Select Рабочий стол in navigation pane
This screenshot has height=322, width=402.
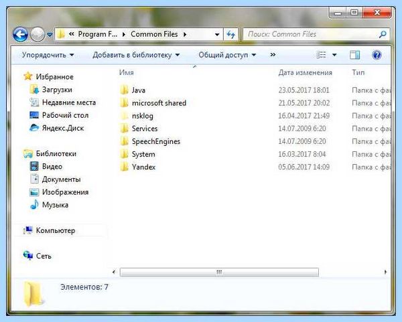point(65,115)
